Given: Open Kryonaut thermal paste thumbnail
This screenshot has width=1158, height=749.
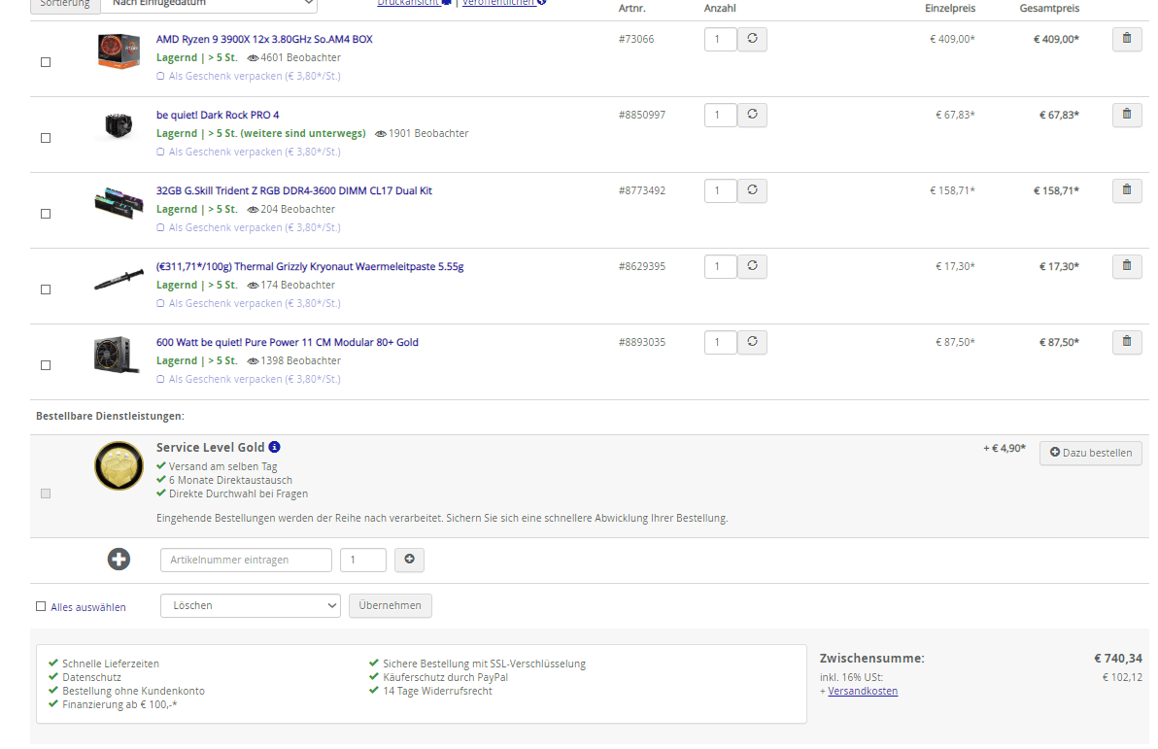Looking at the screenshot, I should coord(119,280).
